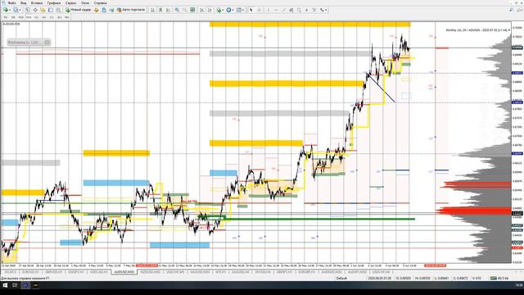
Task: Toggle the Market Watch window
Action: point(27,10)
